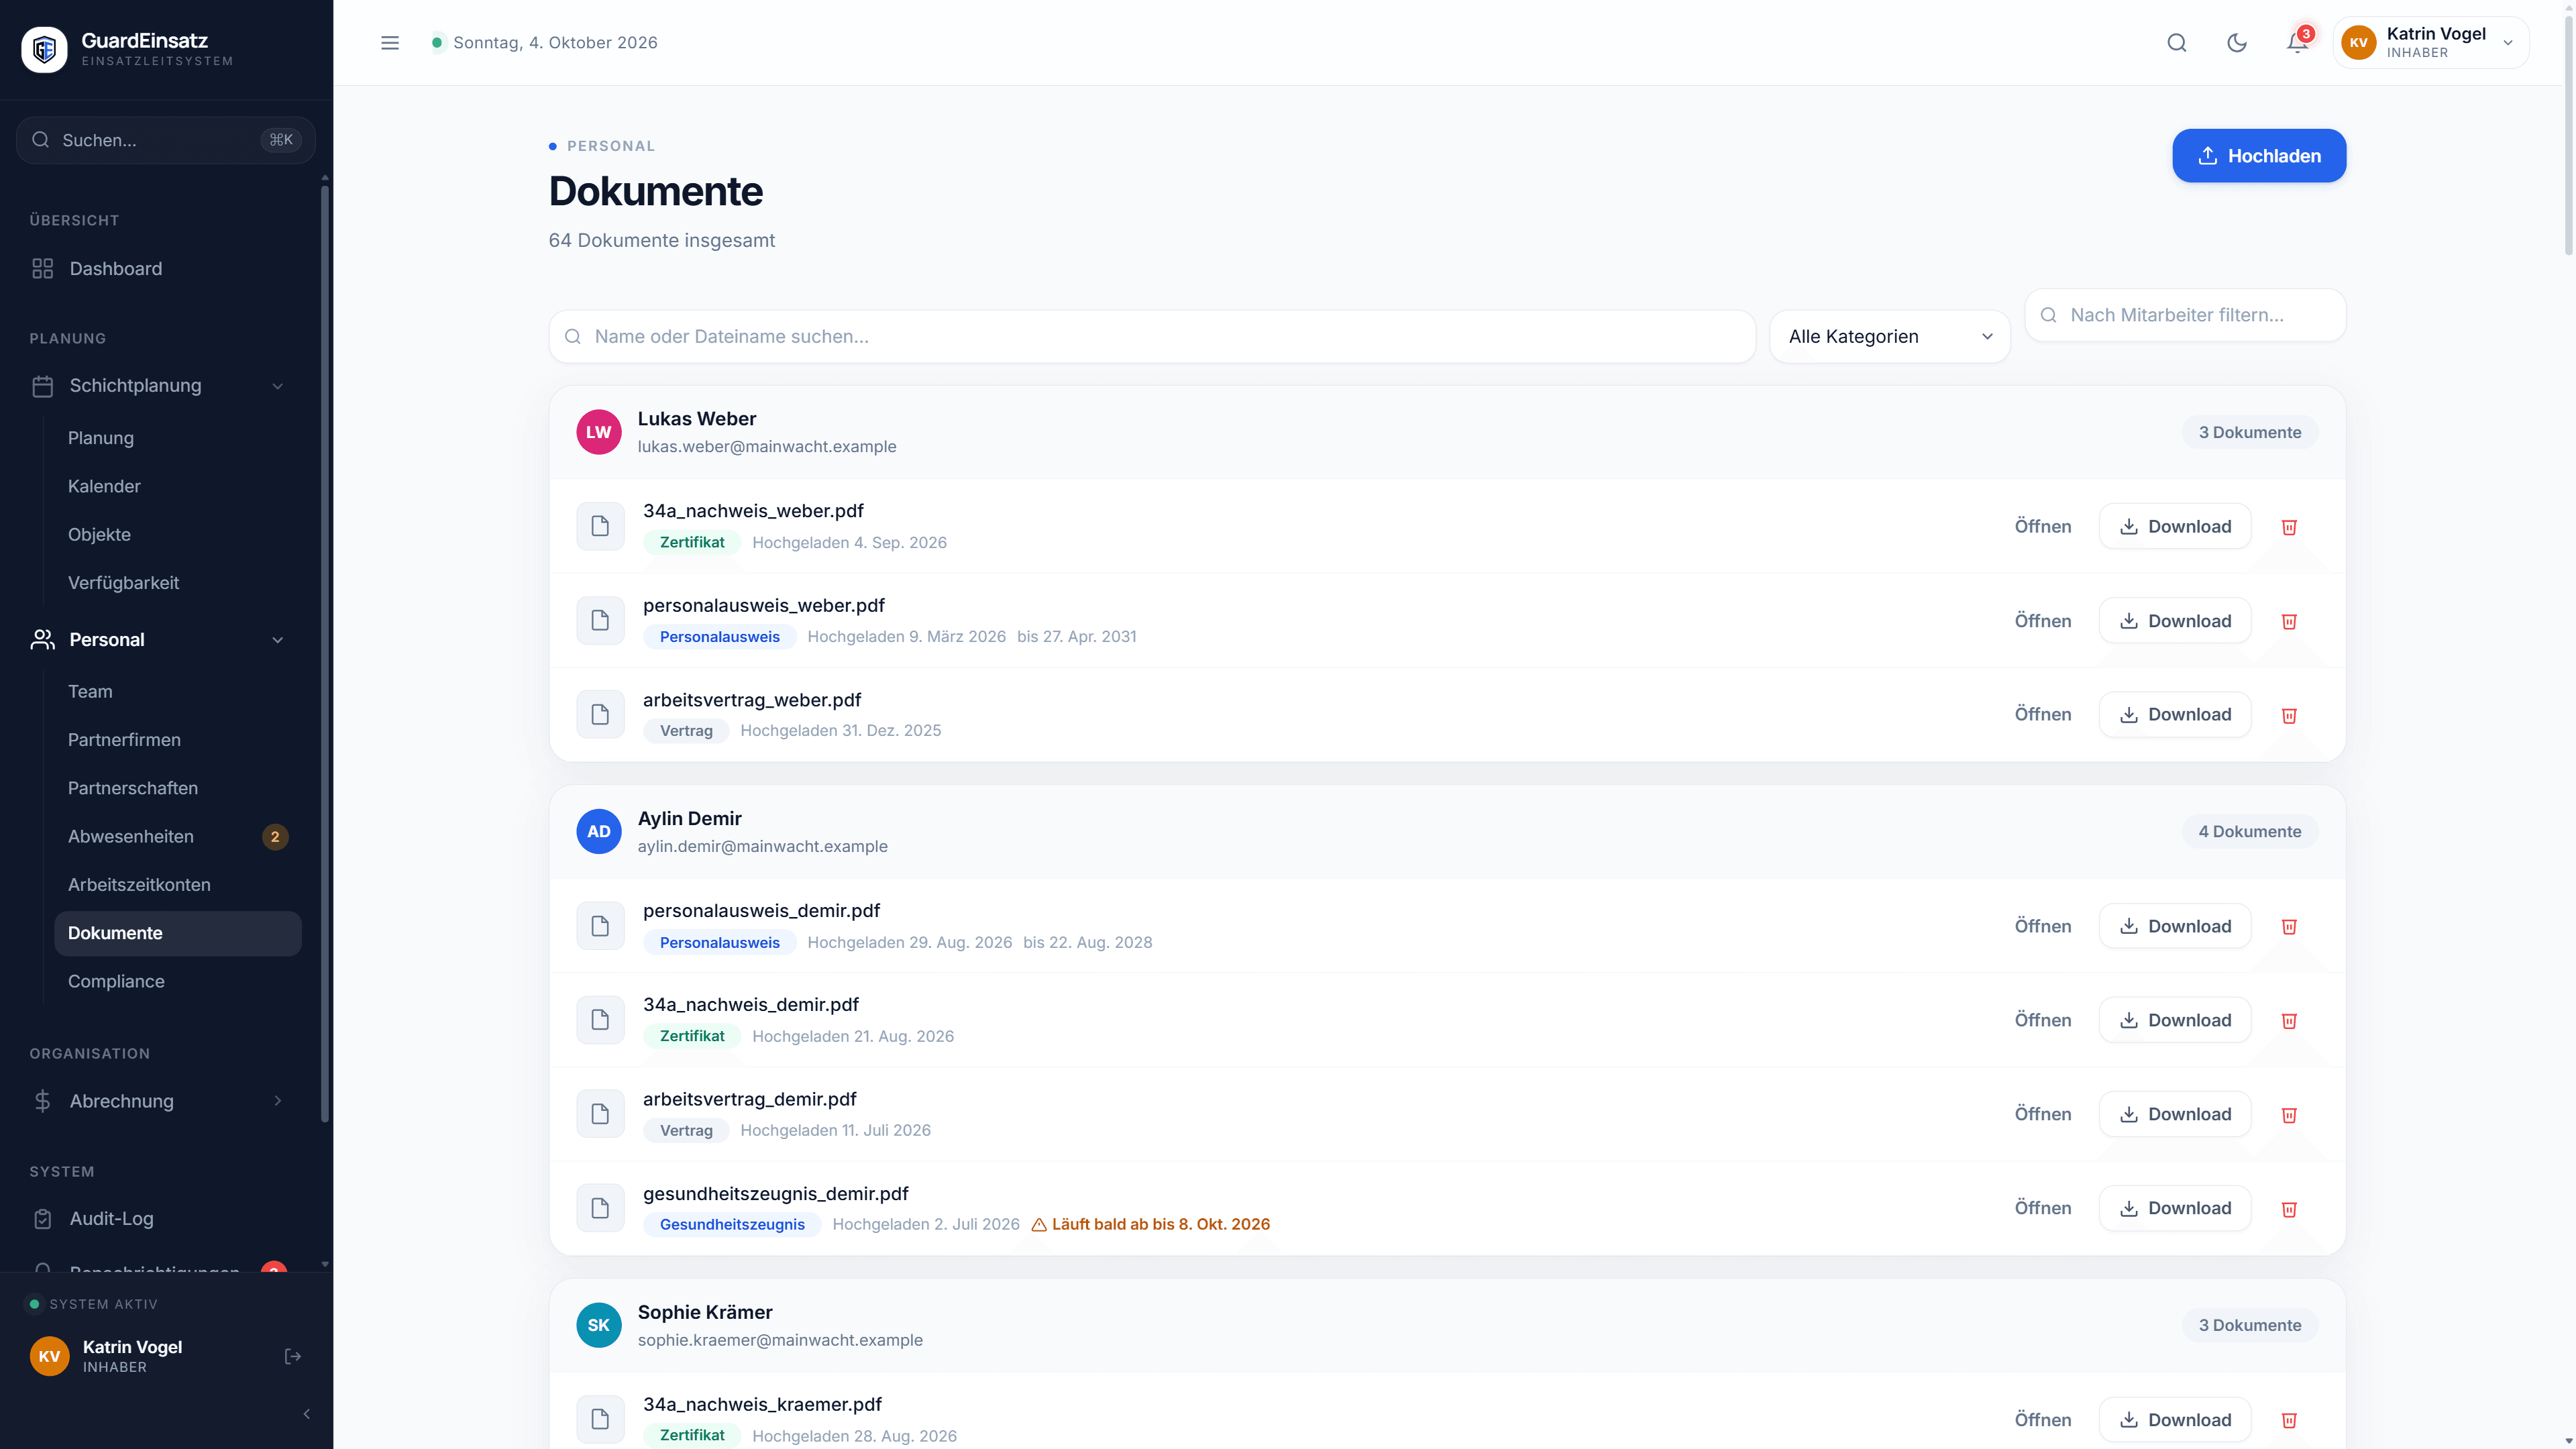2576x1449 pixels.
Task: Click the Hochladen upload button
Action: 2259,156
